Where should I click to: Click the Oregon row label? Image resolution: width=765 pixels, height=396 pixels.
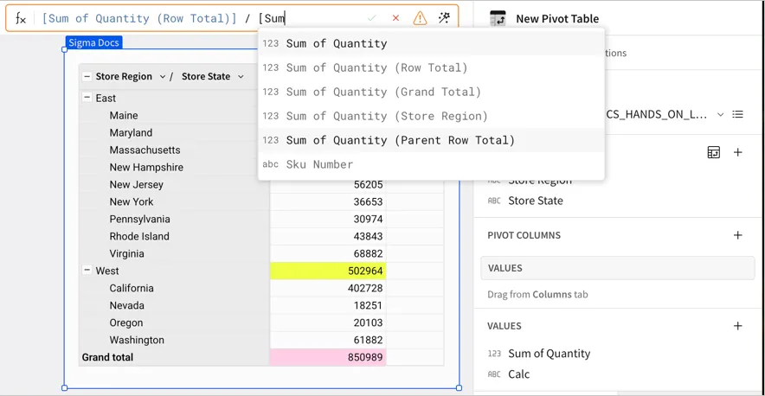click(x=125, y=323)
